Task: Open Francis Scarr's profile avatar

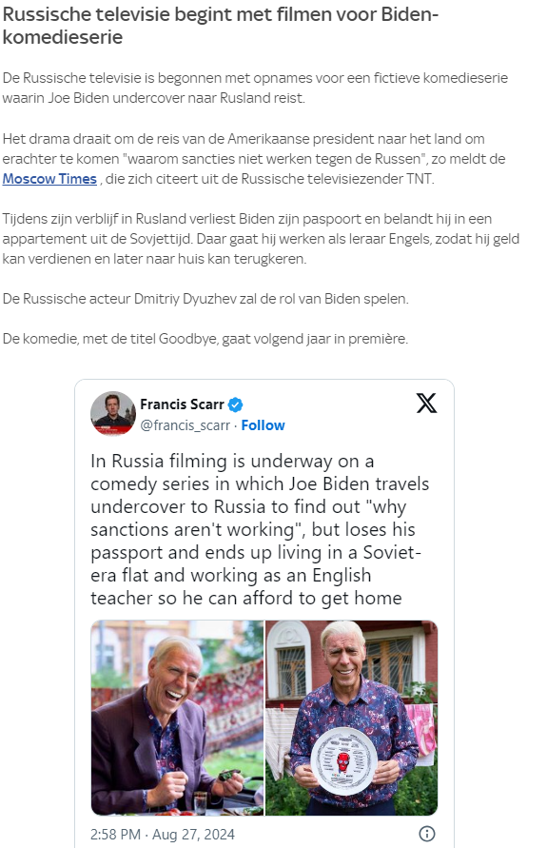Action: 113,414
